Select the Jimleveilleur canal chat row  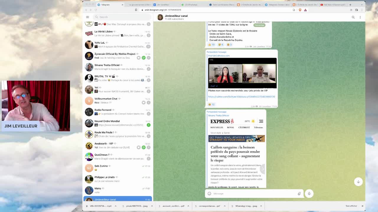[118, 199]
